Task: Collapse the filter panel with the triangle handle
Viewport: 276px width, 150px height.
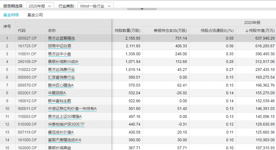Action: 142,9
